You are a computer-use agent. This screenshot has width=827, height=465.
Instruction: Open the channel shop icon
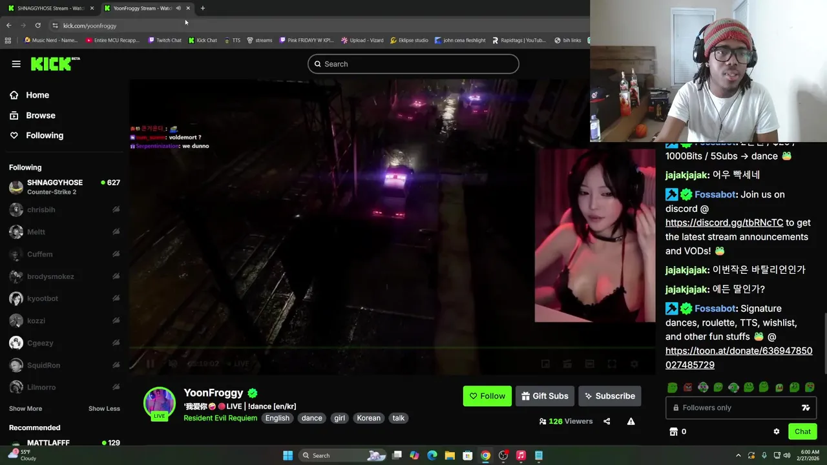pos(673,431)
